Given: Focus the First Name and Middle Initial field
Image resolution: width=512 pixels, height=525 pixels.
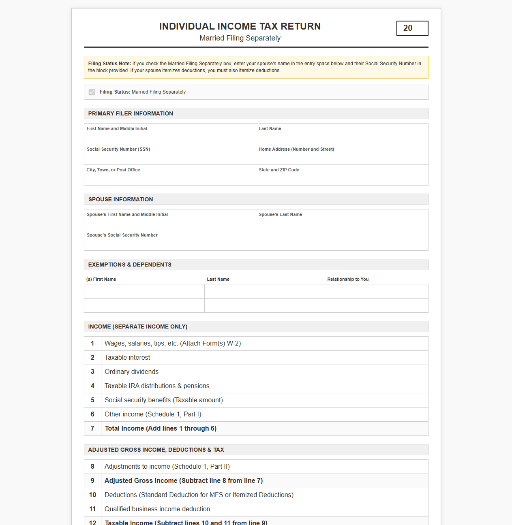Looking at the screenshot, I should pos(170,134).
